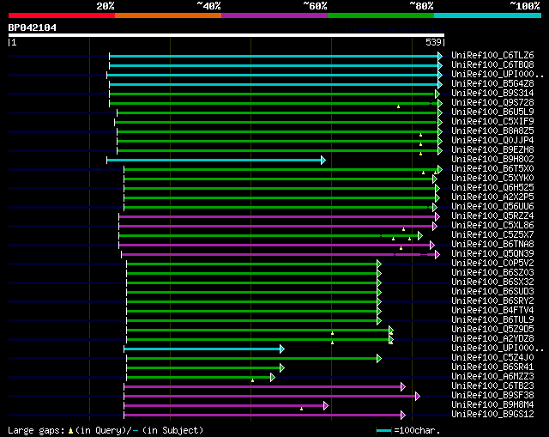This screenshot has height=437, width=549.
Task: Open hit UniRef100_C6TB23
Action: click(492, 386)
